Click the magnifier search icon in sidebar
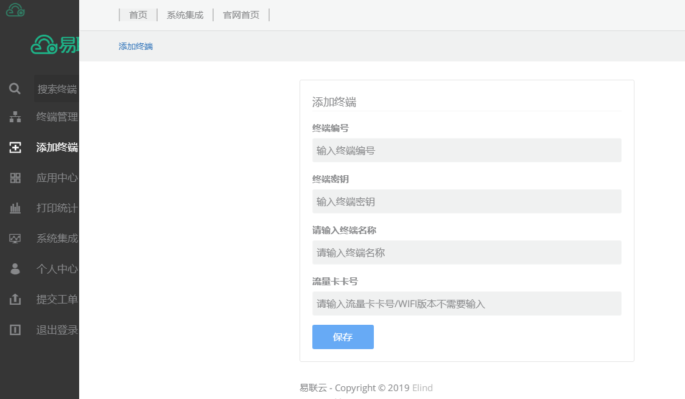 pyautogui.click(x=15, y=89)
